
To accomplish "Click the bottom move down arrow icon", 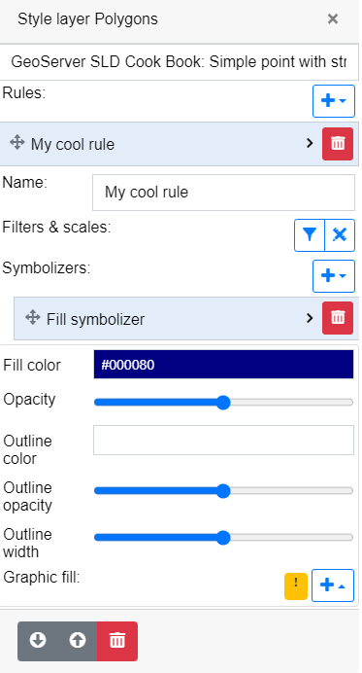I will [38, 641].
